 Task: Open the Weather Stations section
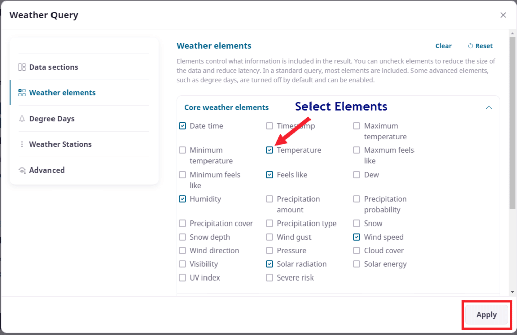click(x=60, y=144)
